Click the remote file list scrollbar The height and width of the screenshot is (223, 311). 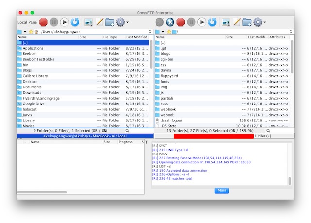[x=292, y=57]
